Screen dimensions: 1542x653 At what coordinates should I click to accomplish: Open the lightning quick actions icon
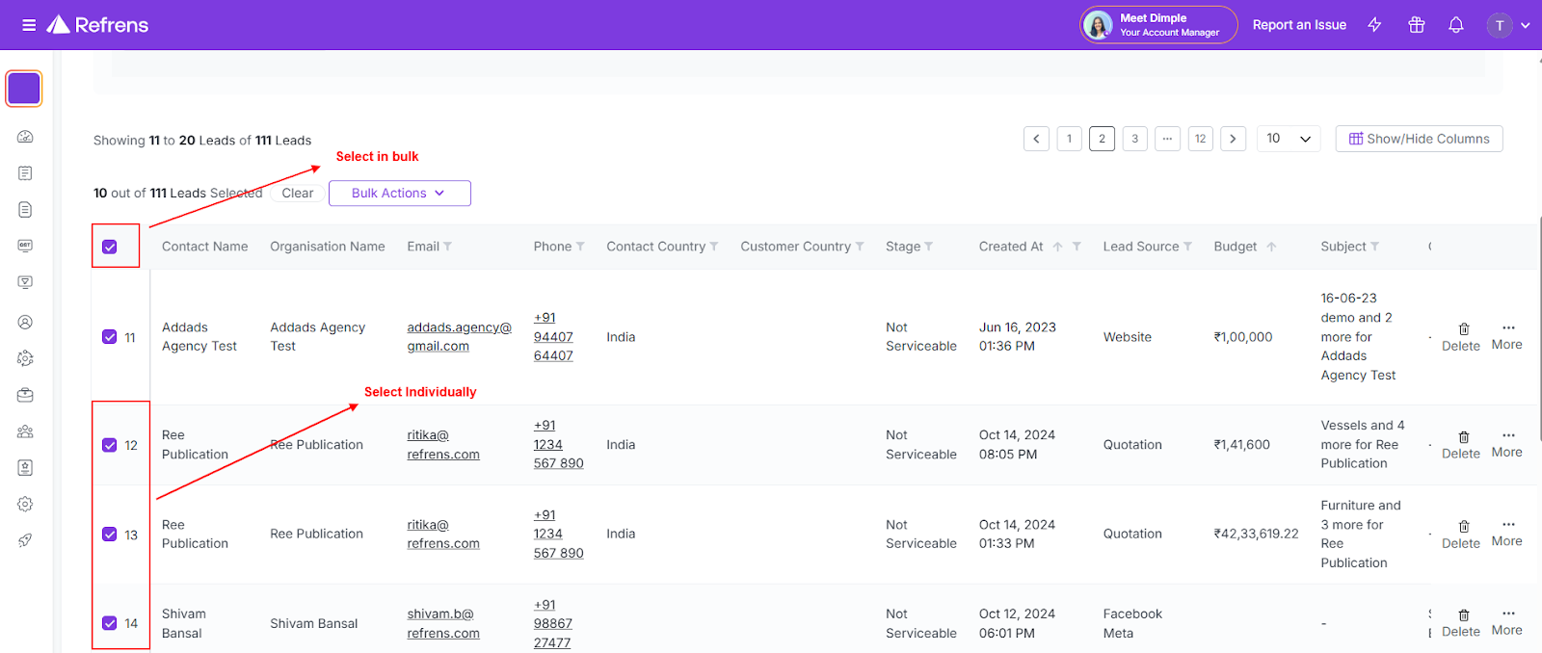tap(1375, 25)
